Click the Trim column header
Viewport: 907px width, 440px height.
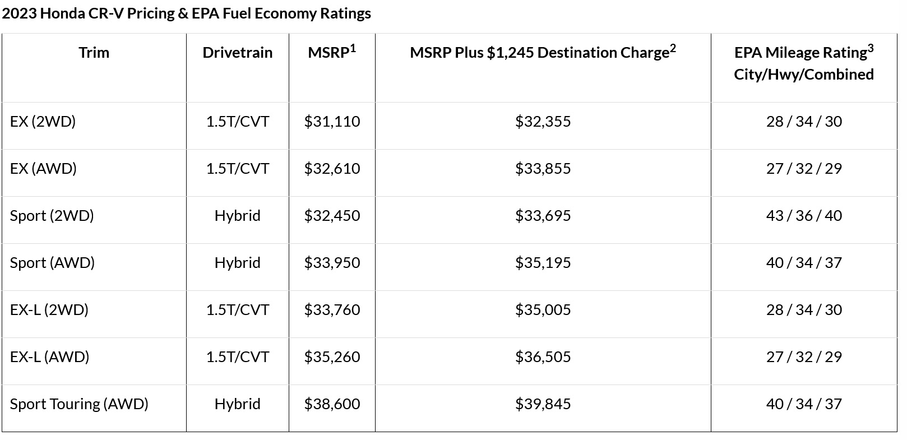pyautogui.click(x=94, y=53)
